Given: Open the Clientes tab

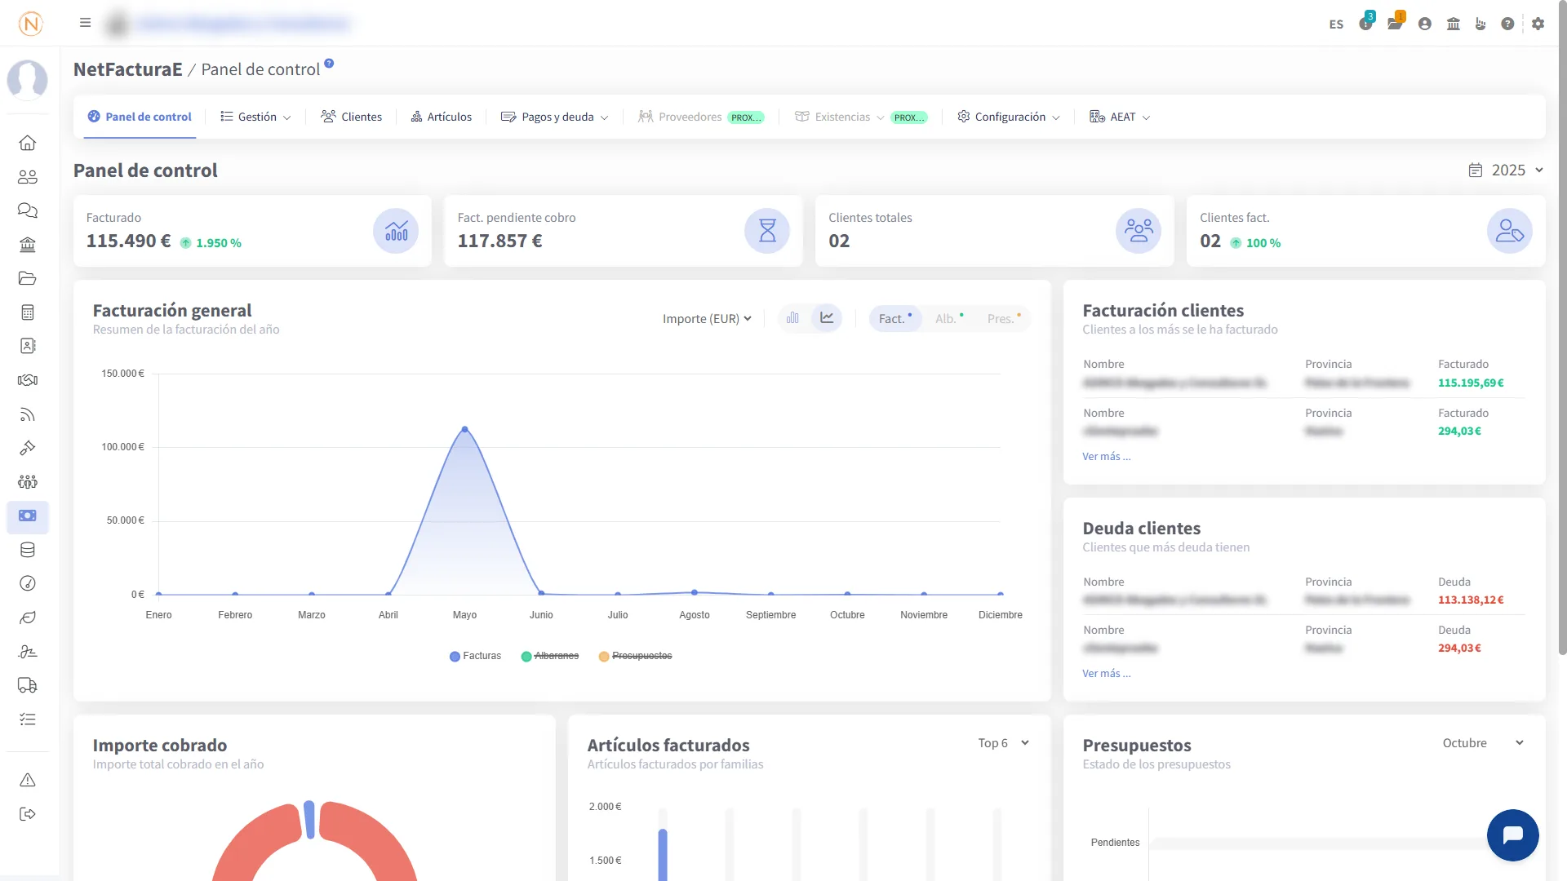Looking at the screenshot, I should point(352,117).
